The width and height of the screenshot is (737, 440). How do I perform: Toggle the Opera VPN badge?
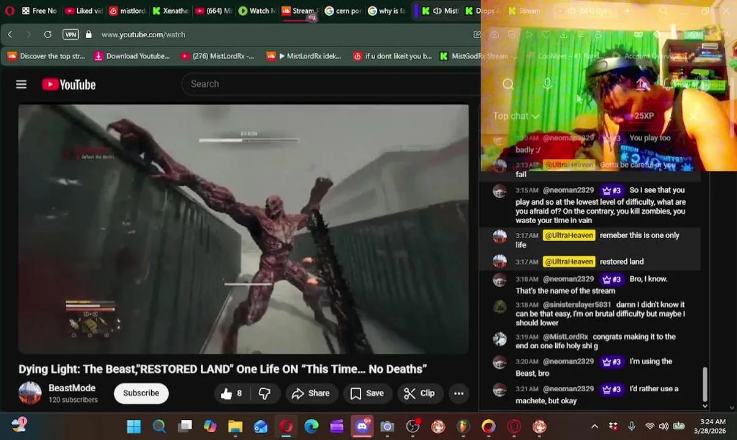tap(71, 34)
